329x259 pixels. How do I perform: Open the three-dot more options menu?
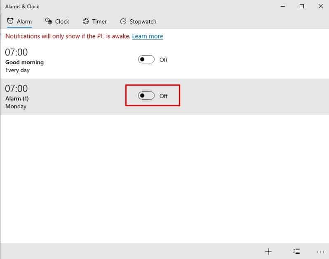(x=320, y=252)
